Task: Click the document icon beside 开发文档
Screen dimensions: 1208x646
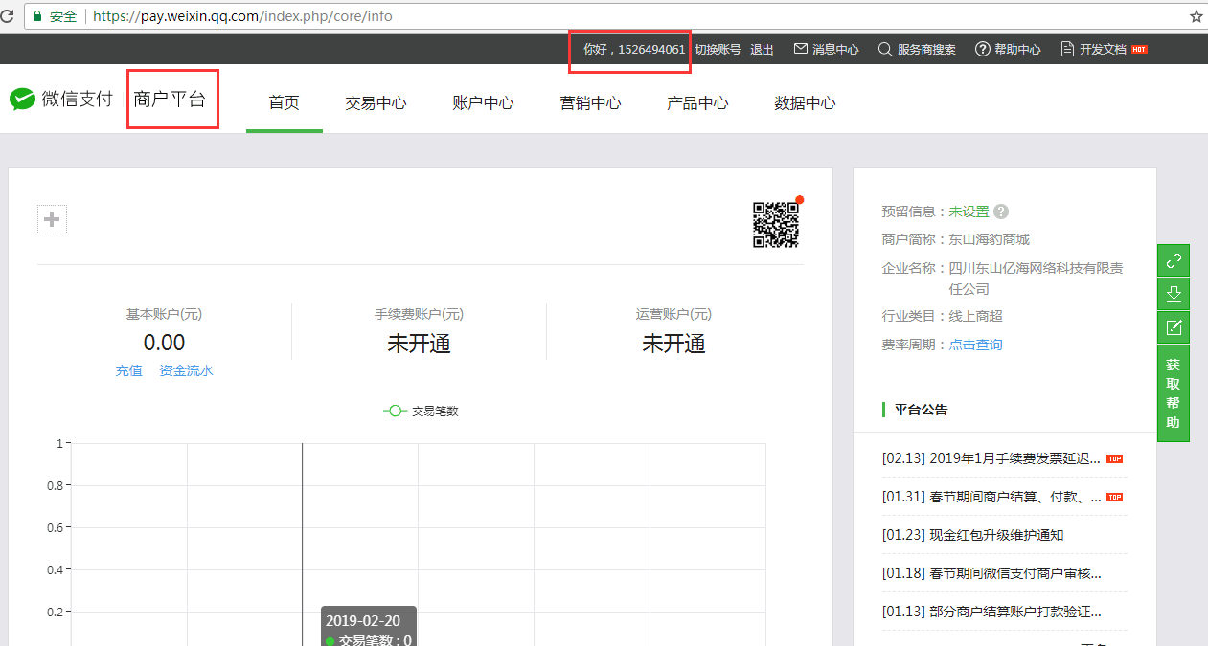Action: (x=1067, y=49)
